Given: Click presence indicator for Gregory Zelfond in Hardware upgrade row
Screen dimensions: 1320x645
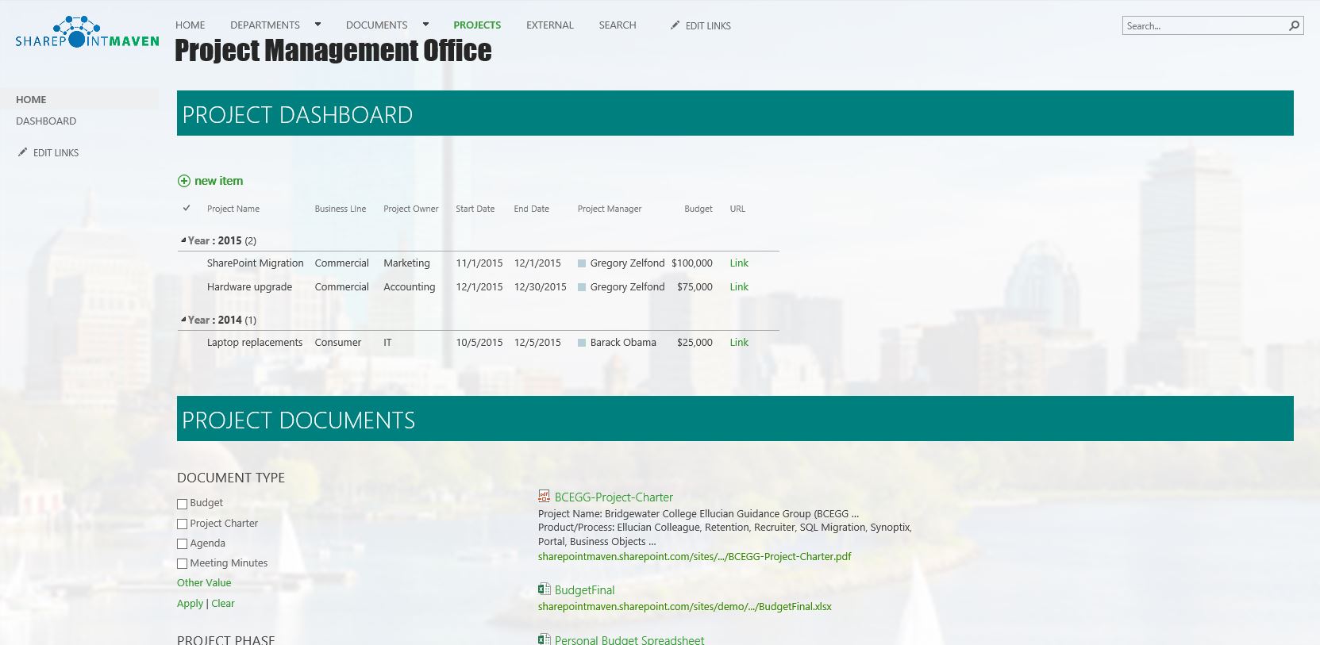Looking at the screenshot, I should coord(582,287).
